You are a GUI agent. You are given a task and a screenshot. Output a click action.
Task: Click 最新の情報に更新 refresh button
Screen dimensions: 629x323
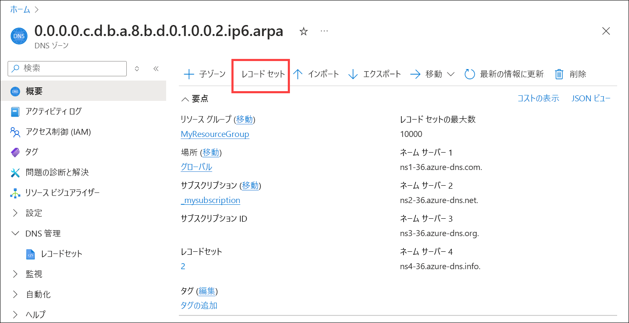[x=504, y=75]
